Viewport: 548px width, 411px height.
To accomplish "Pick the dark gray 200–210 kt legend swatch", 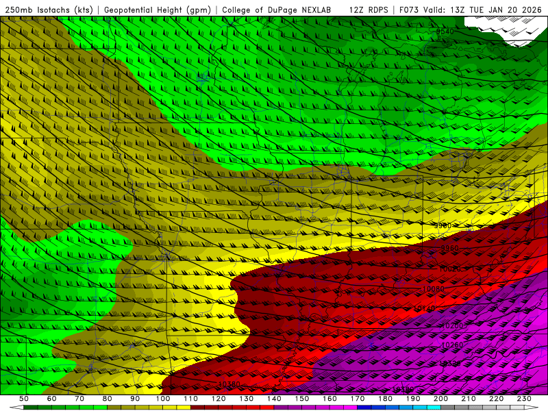I will pyautogui.click(x=448, y=408).
